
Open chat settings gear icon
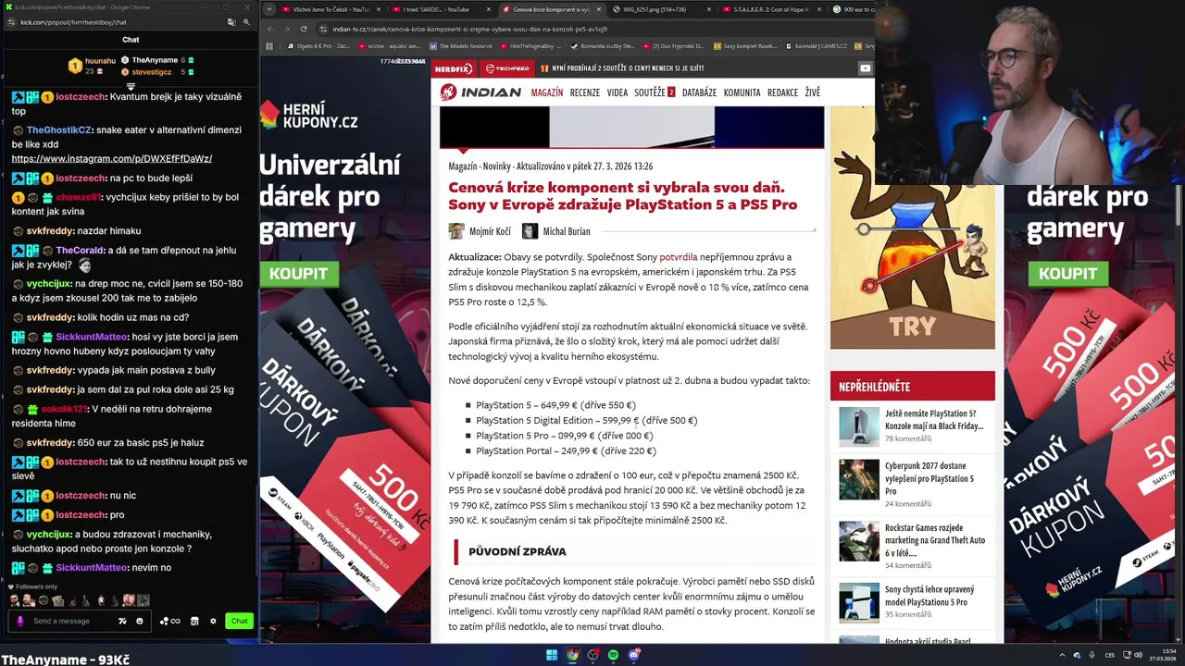(213, 621)
